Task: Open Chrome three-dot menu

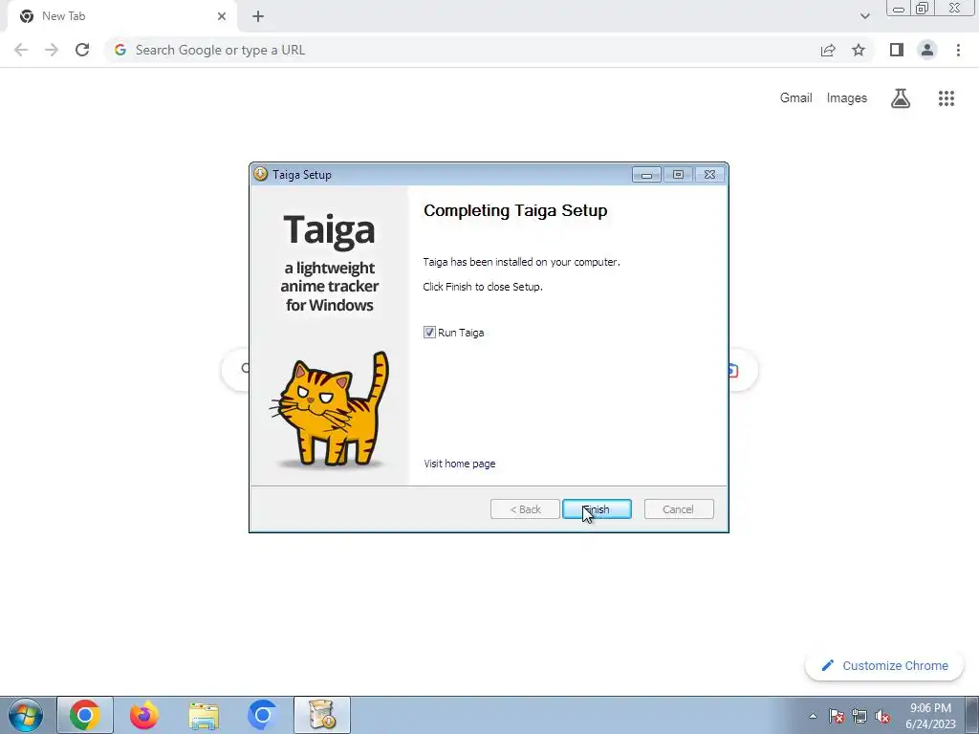Action: click(958, 50)
